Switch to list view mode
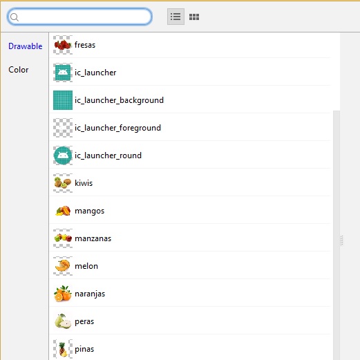360x360 pixels. pyautogui.click(x=176, y=17)
